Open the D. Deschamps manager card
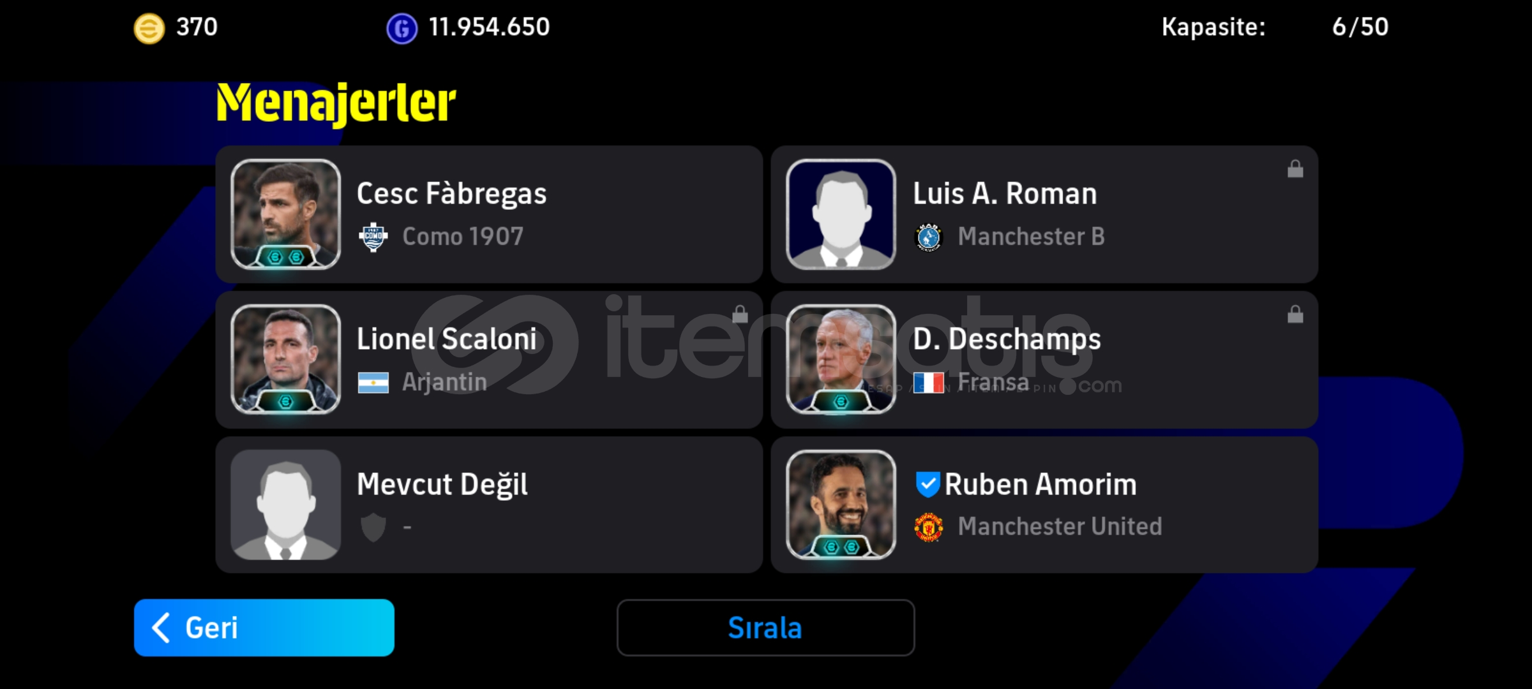Viewport: 1532px width, 689px height. point(1044,360)
